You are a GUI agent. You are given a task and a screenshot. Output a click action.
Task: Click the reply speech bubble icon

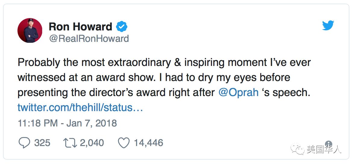(24, 143)
